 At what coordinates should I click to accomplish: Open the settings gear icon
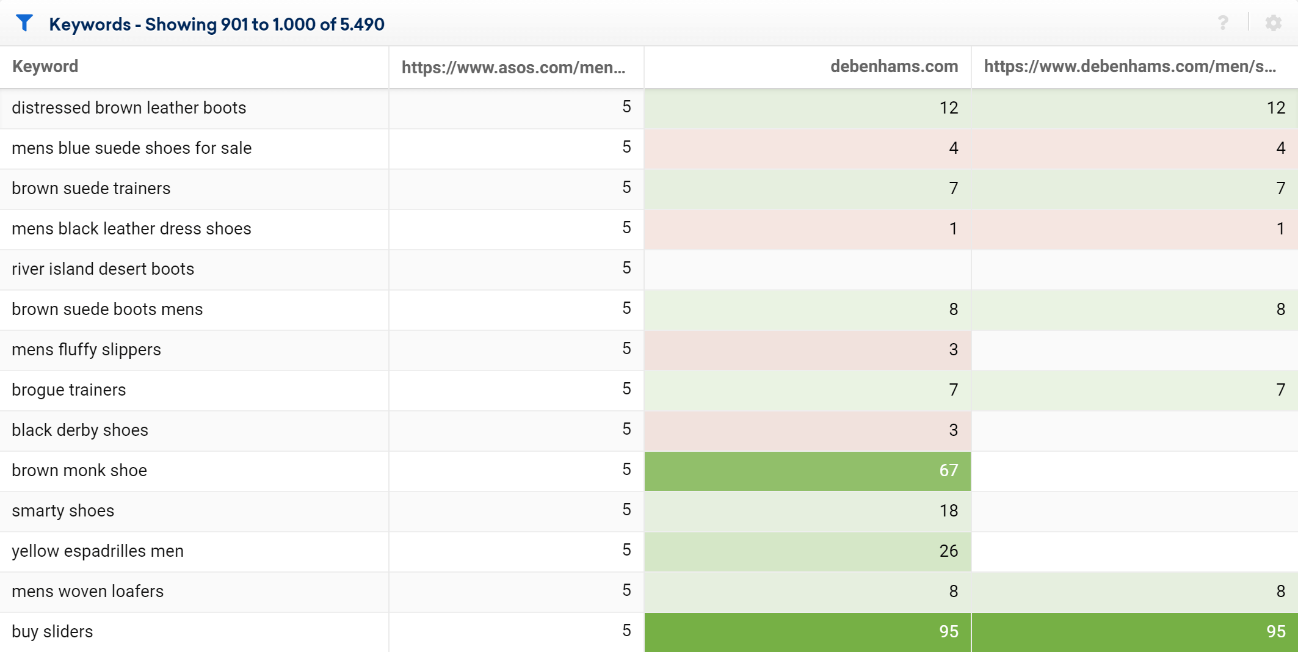coord(1273,23)
